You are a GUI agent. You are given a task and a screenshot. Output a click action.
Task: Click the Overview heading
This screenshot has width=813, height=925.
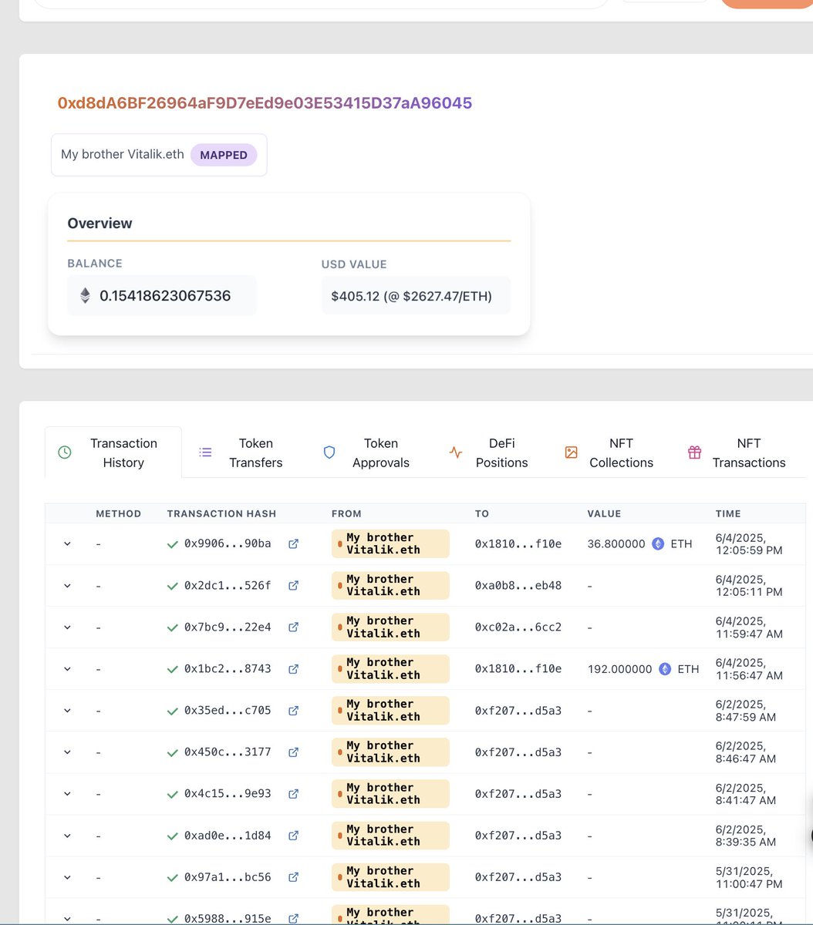[100, 224]
